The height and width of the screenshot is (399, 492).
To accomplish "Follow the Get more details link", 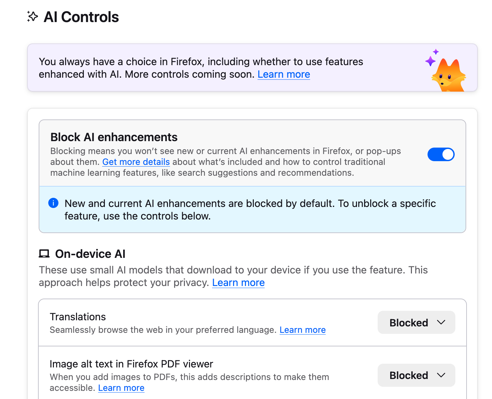I will 136,162.
